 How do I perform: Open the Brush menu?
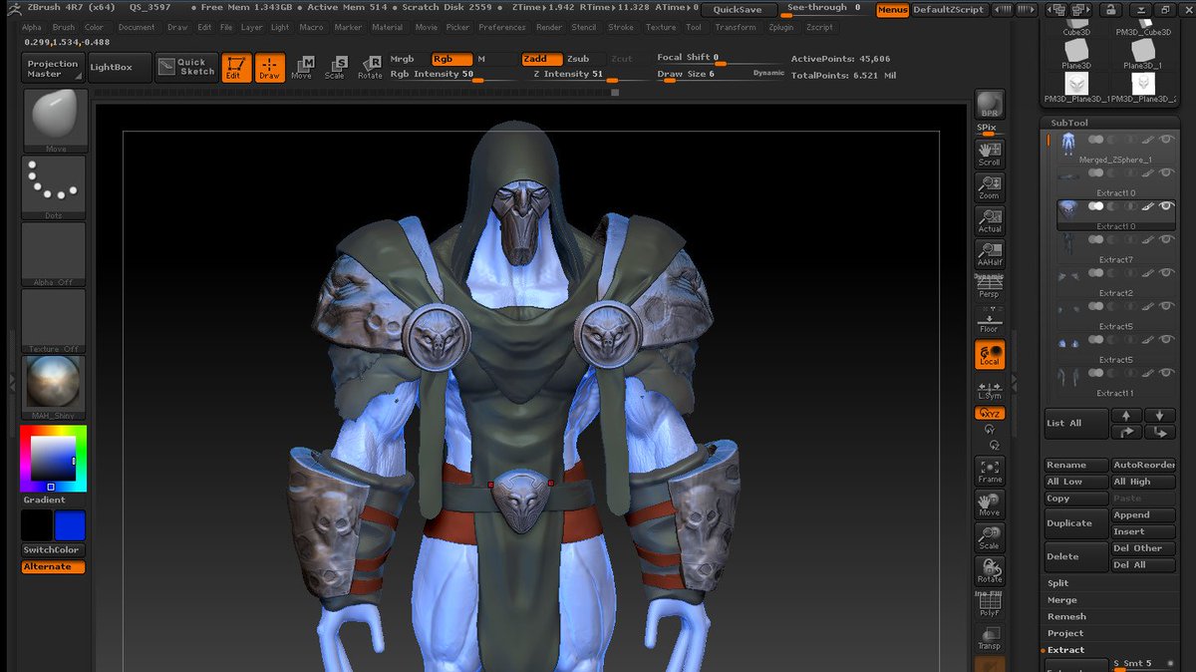tap(64, 28)
